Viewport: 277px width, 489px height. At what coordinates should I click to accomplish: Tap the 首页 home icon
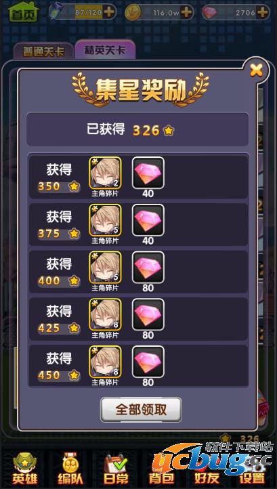[24, 12]
